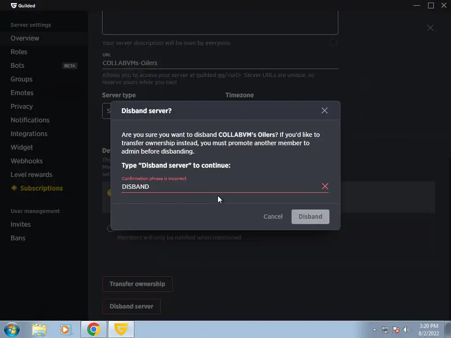Open the Roles settings page

(19, 52)
